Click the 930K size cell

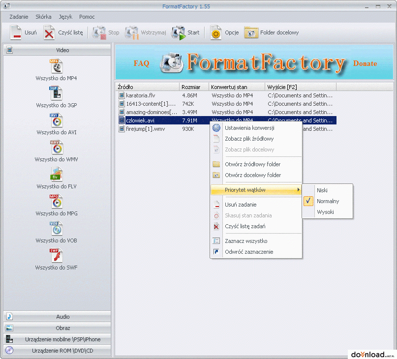pyautogui.click(x=188, y=129)
